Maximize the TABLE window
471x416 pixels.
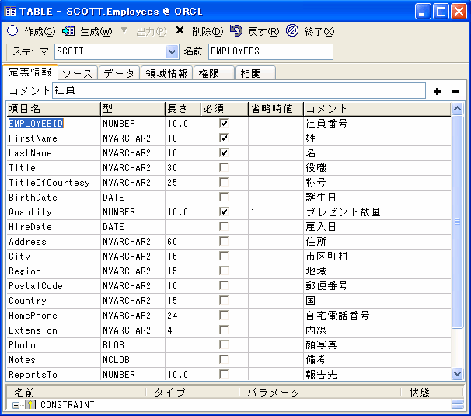441,12
